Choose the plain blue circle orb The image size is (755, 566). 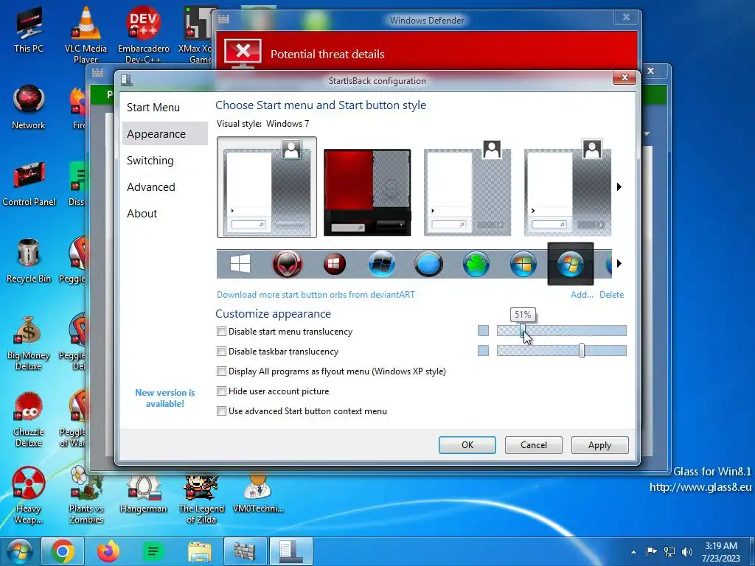tap(428, 264)
